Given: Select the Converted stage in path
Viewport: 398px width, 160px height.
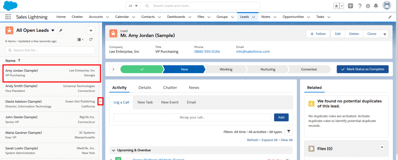Looking at the screenshot, I should 309,69.
